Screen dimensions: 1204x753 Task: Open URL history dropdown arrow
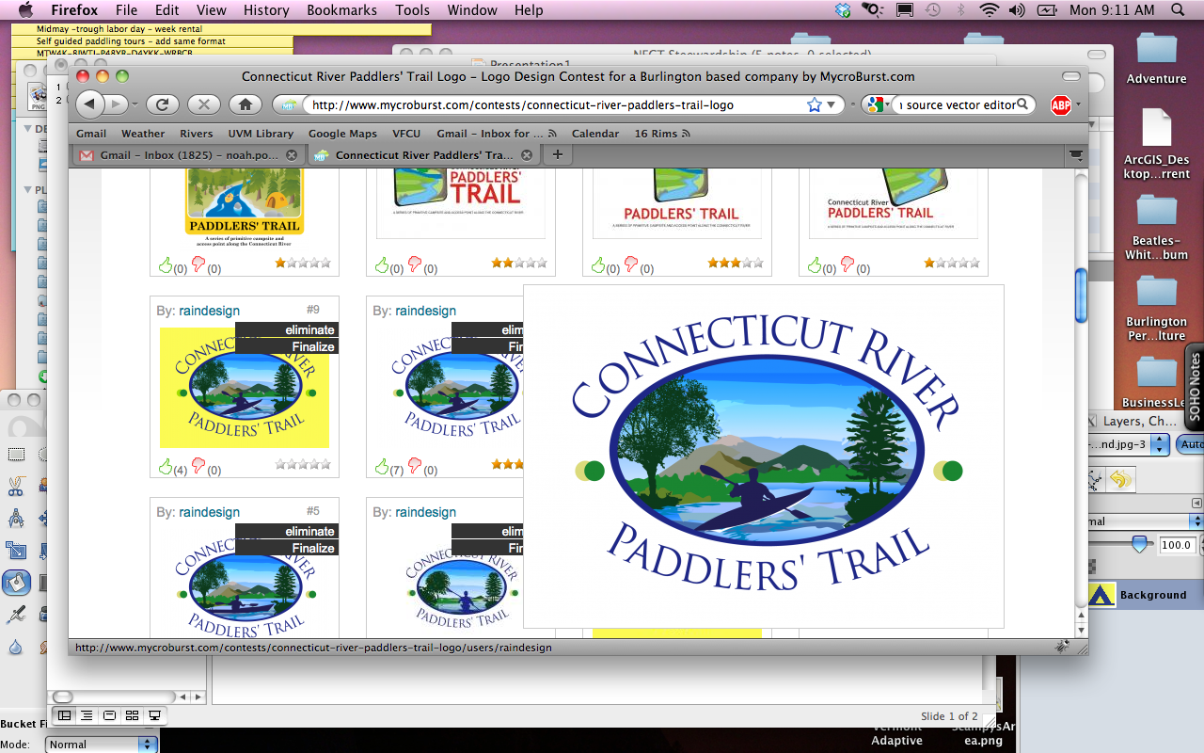(832, 105)
